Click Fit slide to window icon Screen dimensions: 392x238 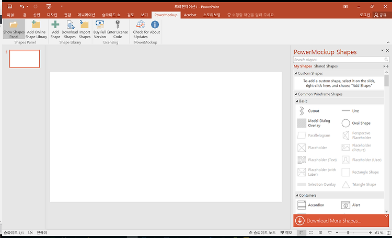388,233
